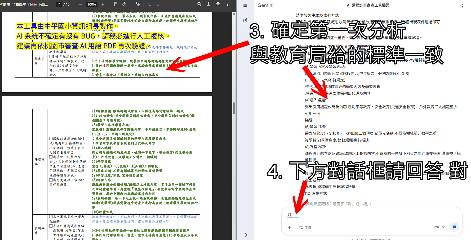Screen dimensions: 471x240
Task: Click the green heading (5)學習目標 in PDF
Action: 102,162
